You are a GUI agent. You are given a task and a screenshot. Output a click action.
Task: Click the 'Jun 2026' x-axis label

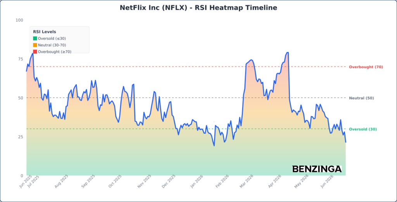(x=327, y=181)
